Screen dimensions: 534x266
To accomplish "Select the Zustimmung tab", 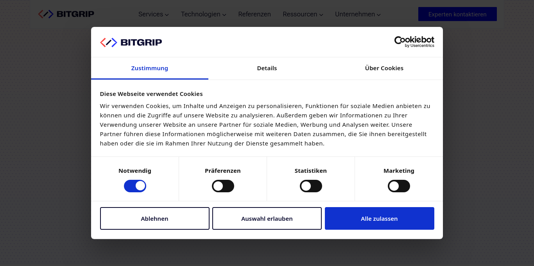I will (x=150, y=68).
